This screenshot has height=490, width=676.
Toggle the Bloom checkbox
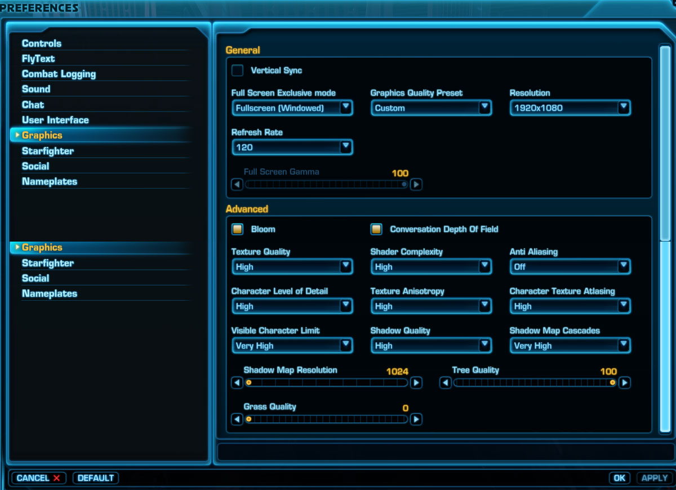point(237,229)
